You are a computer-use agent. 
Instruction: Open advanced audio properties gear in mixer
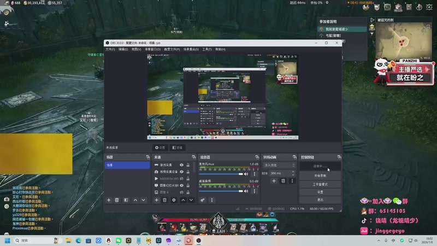203,200
